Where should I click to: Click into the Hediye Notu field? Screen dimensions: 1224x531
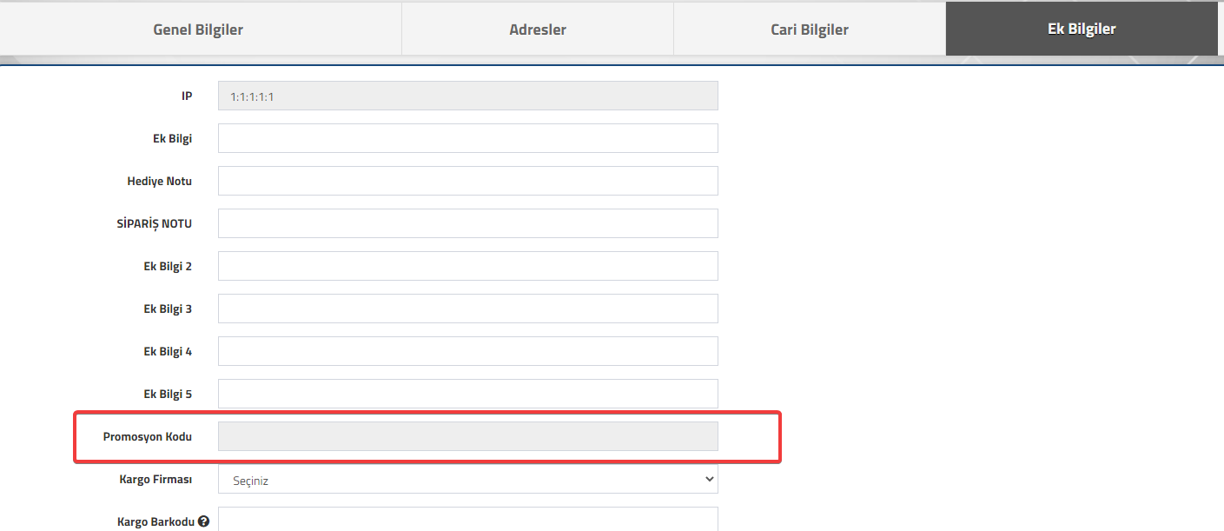click(468, 181)
